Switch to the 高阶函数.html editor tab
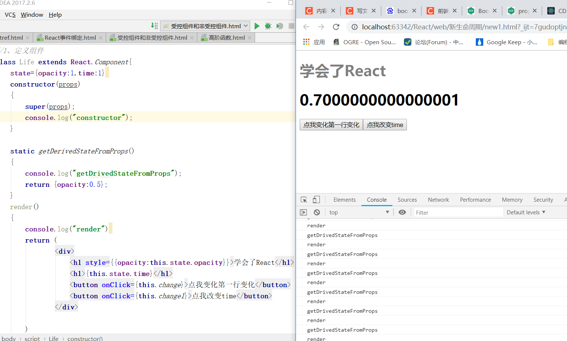567x341 pixels. tap(226, 38)
